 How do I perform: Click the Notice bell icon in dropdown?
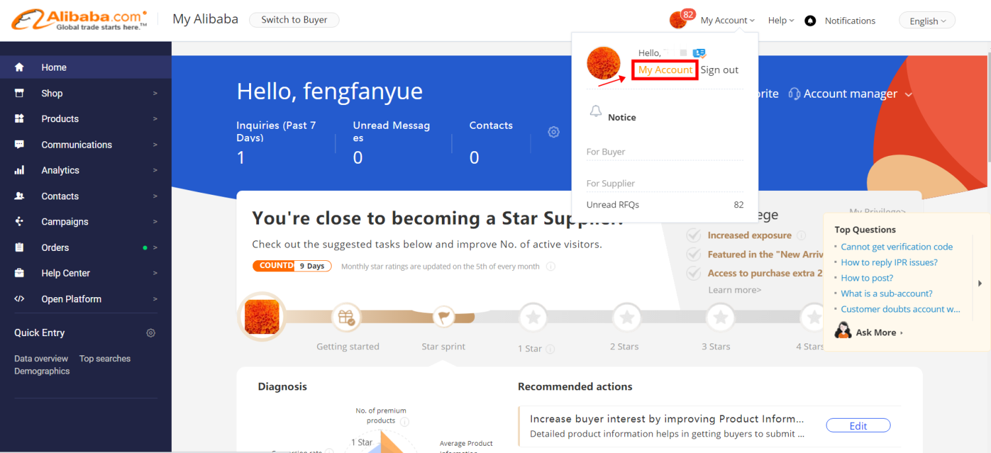click(596, 111)
